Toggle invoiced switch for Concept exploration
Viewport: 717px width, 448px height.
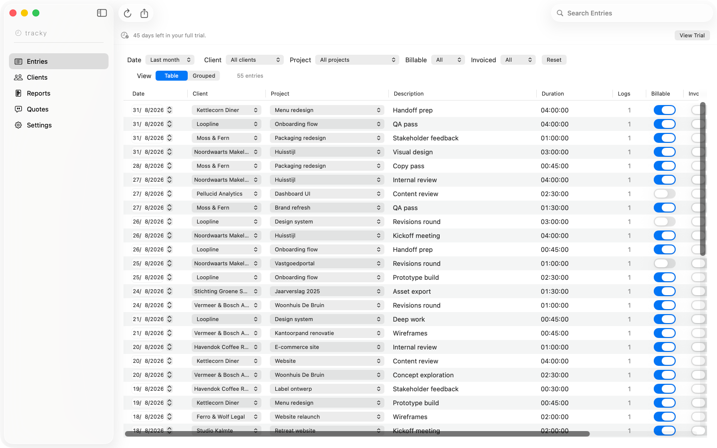[x=699, y=375]
